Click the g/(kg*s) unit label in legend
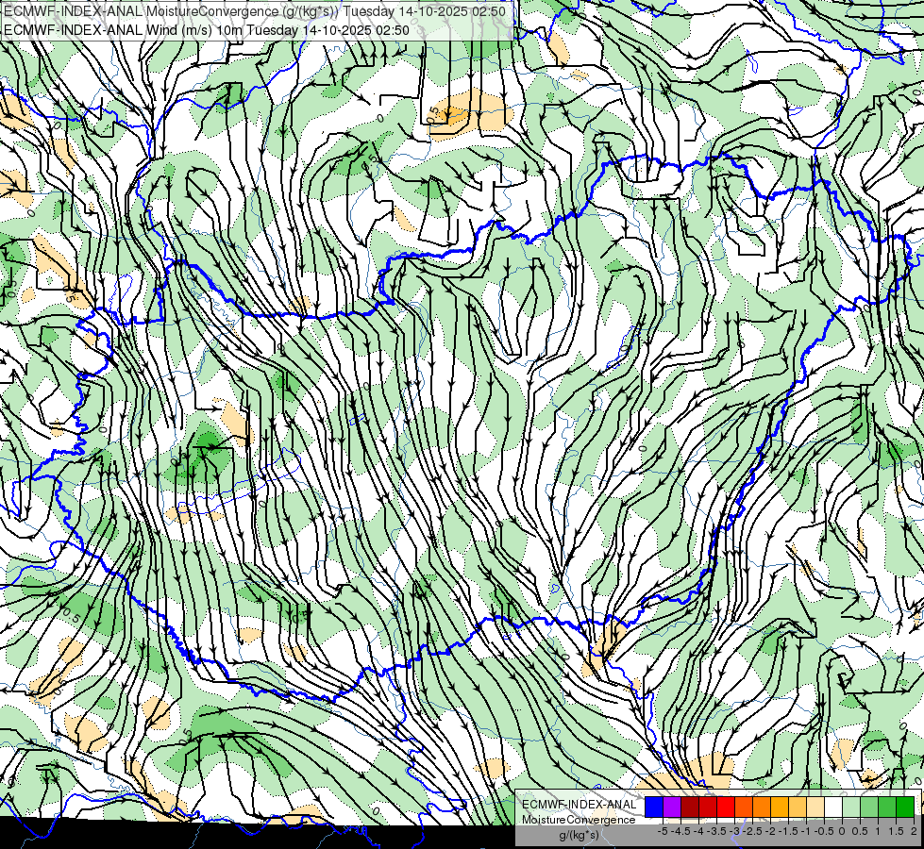 click(580, 836)
